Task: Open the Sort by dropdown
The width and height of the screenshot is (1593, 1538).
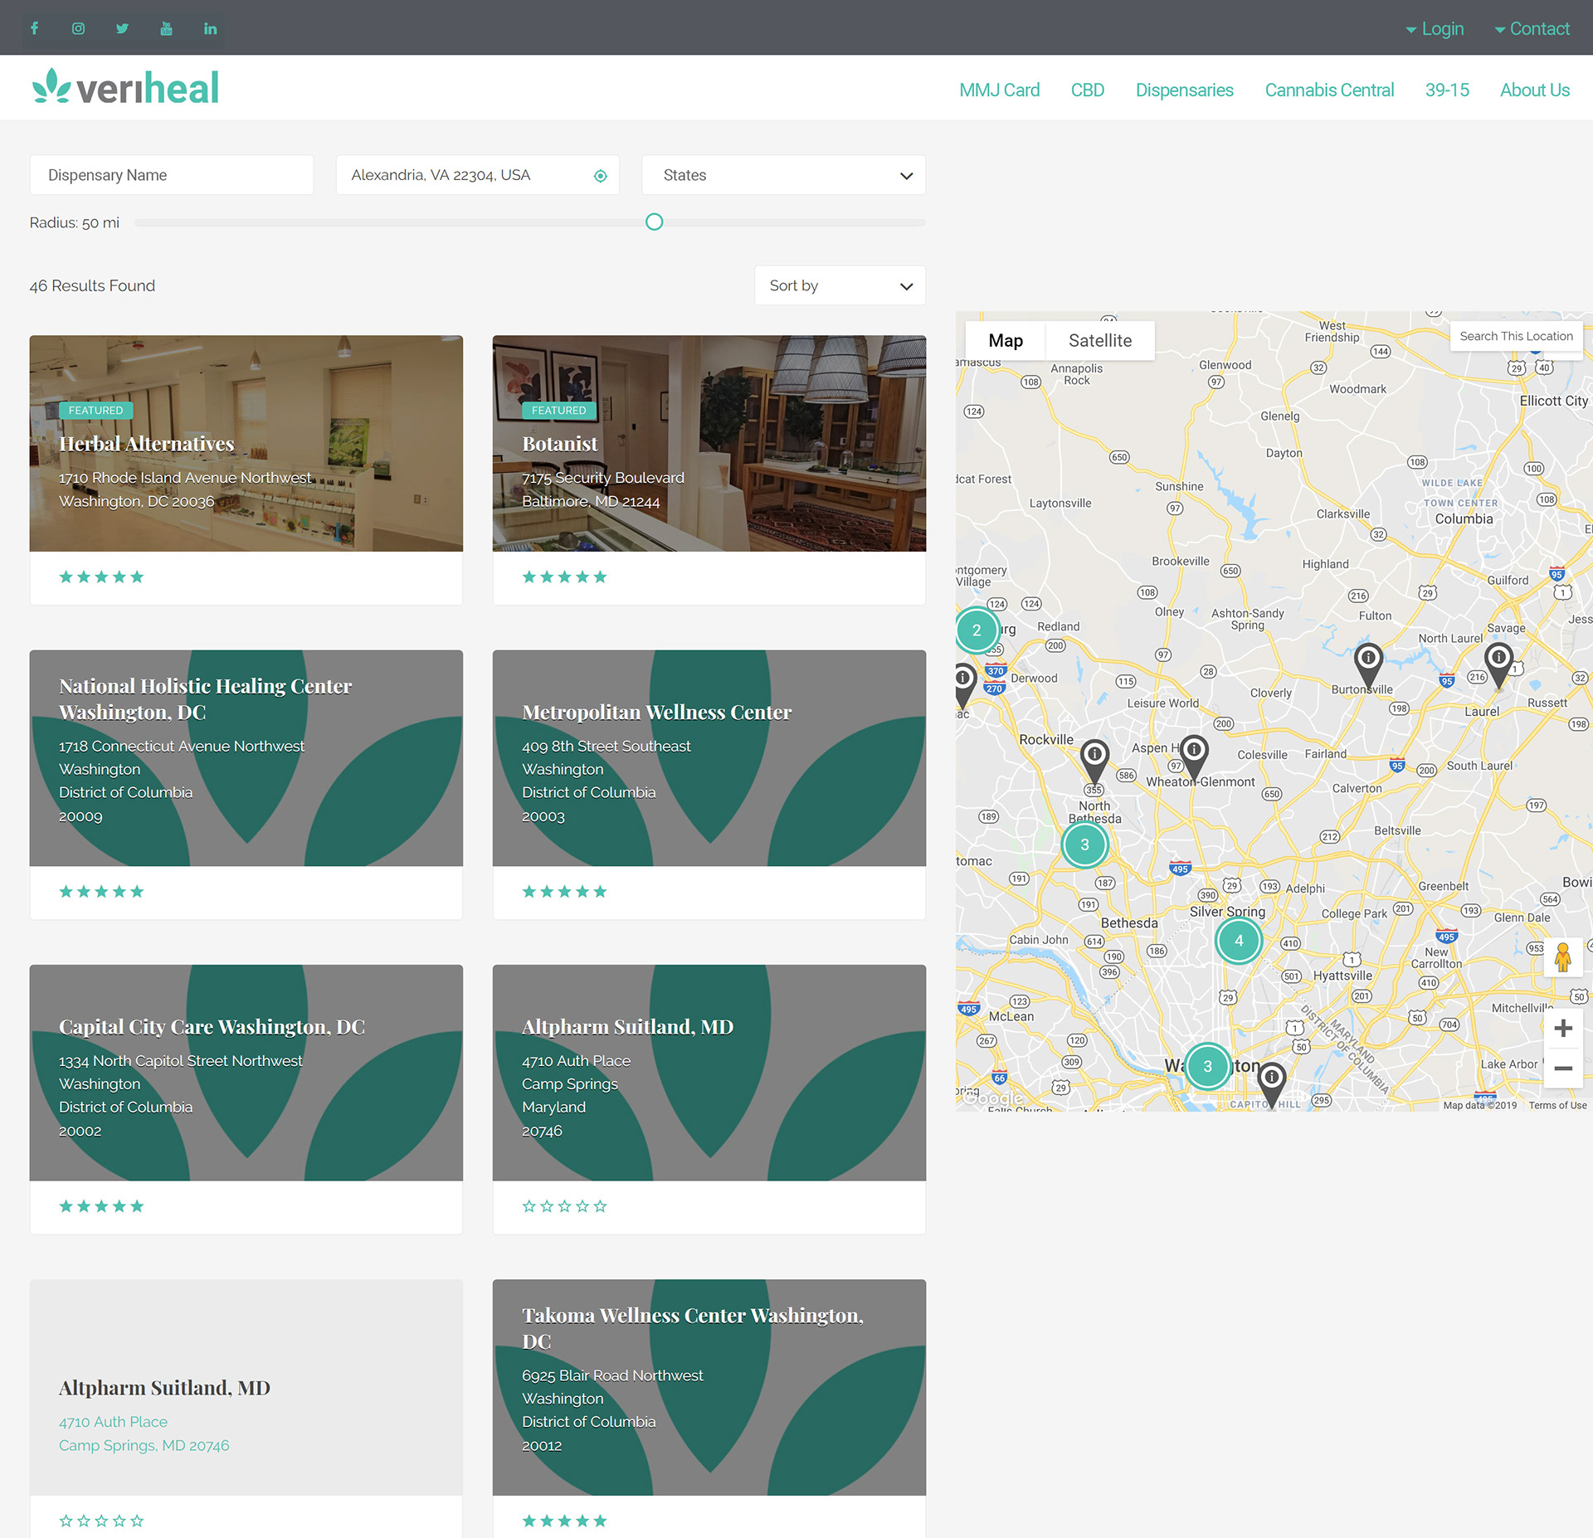Action: click(x=840, y=285)
